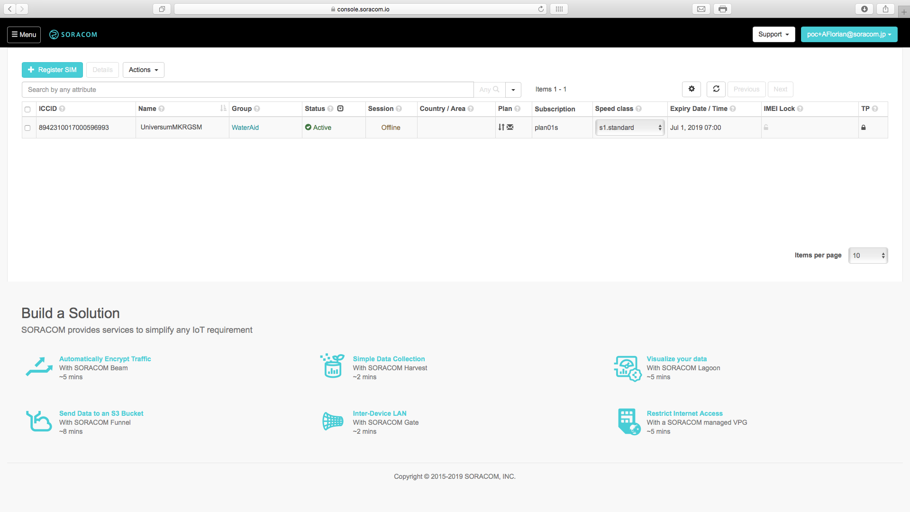Click the Register SIM button
910x512 pixels.
[52, 70]
